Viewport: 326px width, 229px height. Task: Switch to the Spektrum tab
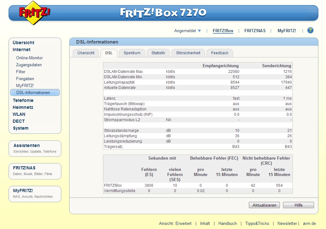(132, 53)
